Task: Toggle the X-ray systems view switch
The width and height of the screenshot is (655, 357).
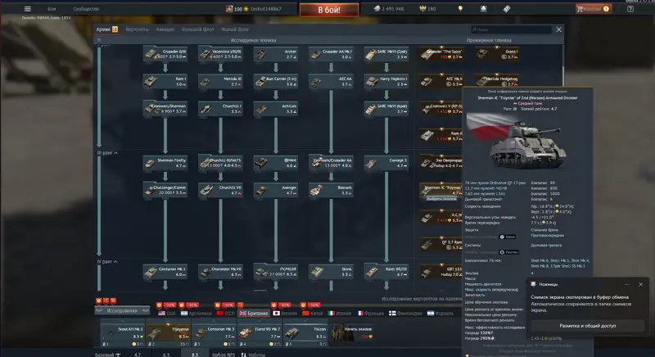Action: coord(508,252)
